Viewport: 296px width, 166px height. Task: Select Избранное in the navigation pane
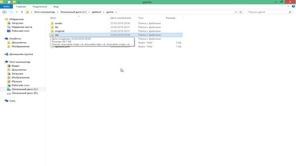click(17, 19)
